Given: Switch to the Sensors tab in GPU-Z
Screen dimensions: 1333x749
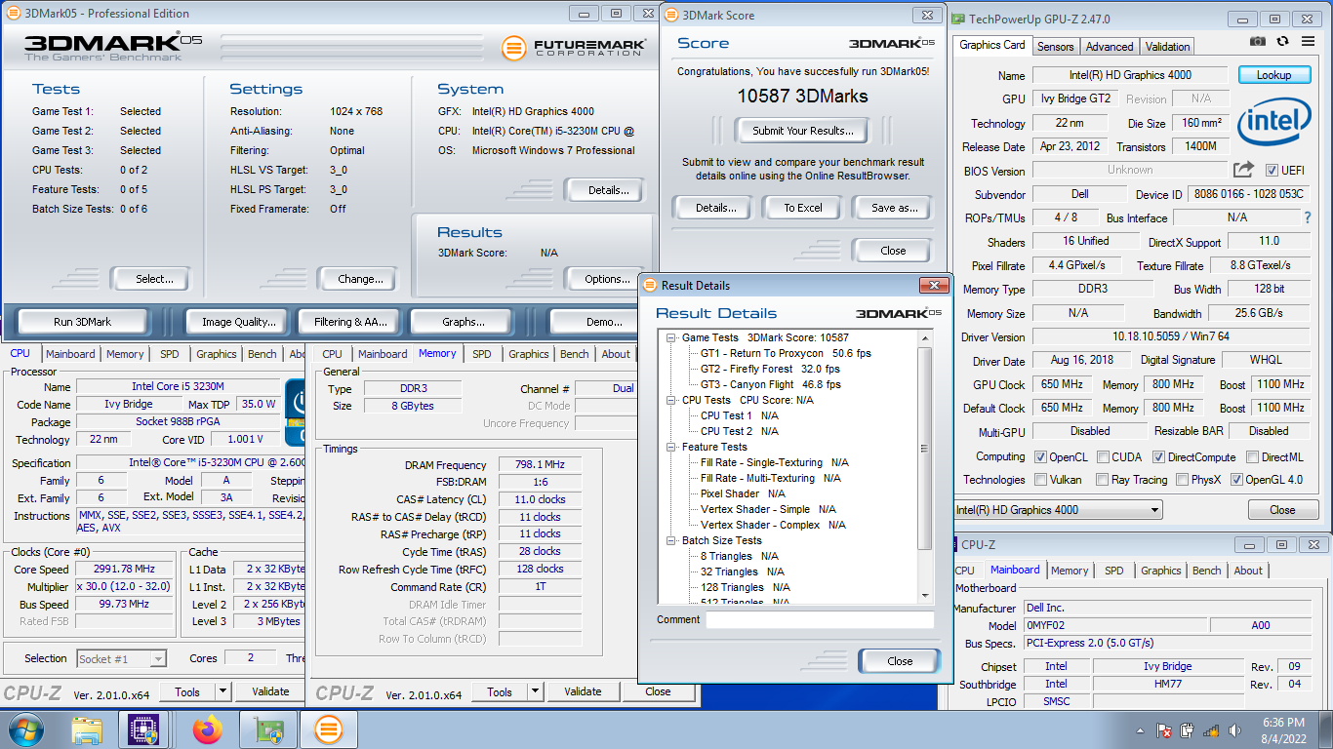Looking at the screenshot, I should click(x=1055, y=47).
